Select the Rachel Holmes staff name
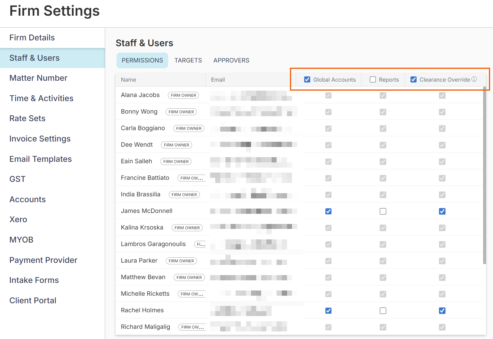Screen dimensions: 493x339 (x=142, y=310)
